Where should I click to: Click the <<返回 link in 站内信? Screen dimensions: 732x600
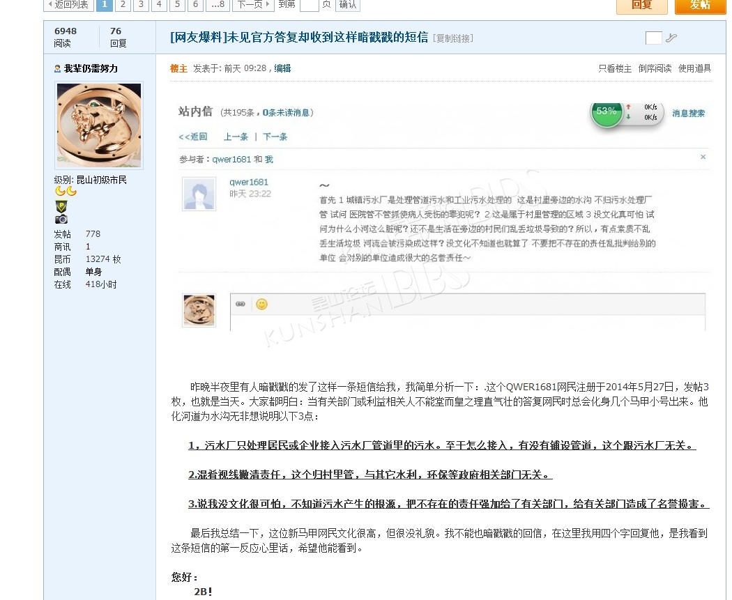click(193, 137)
